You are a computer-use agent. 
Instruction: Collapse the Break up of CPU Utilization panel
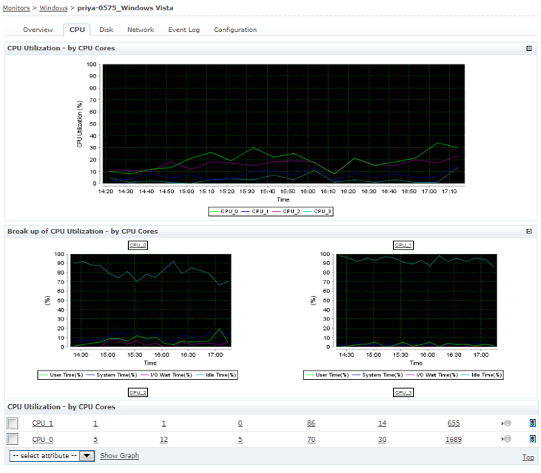pyautogui.click(x=528, y=231)
